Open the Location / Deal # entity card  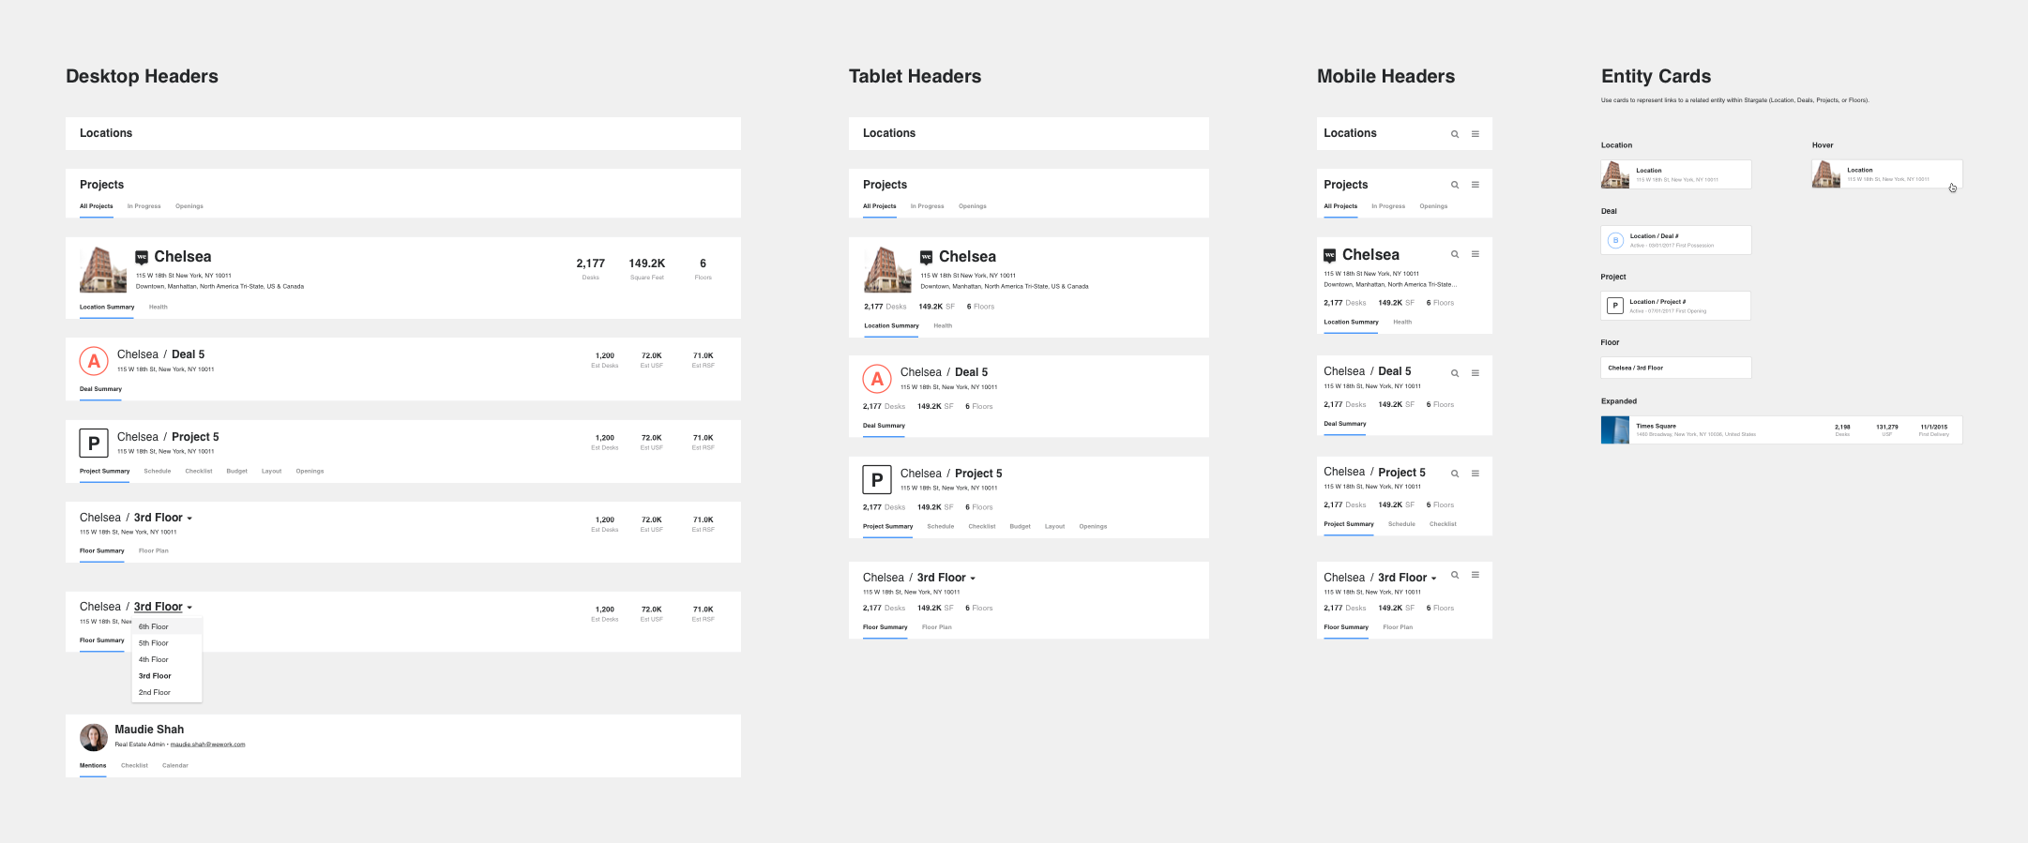(x=1676, y=240)
